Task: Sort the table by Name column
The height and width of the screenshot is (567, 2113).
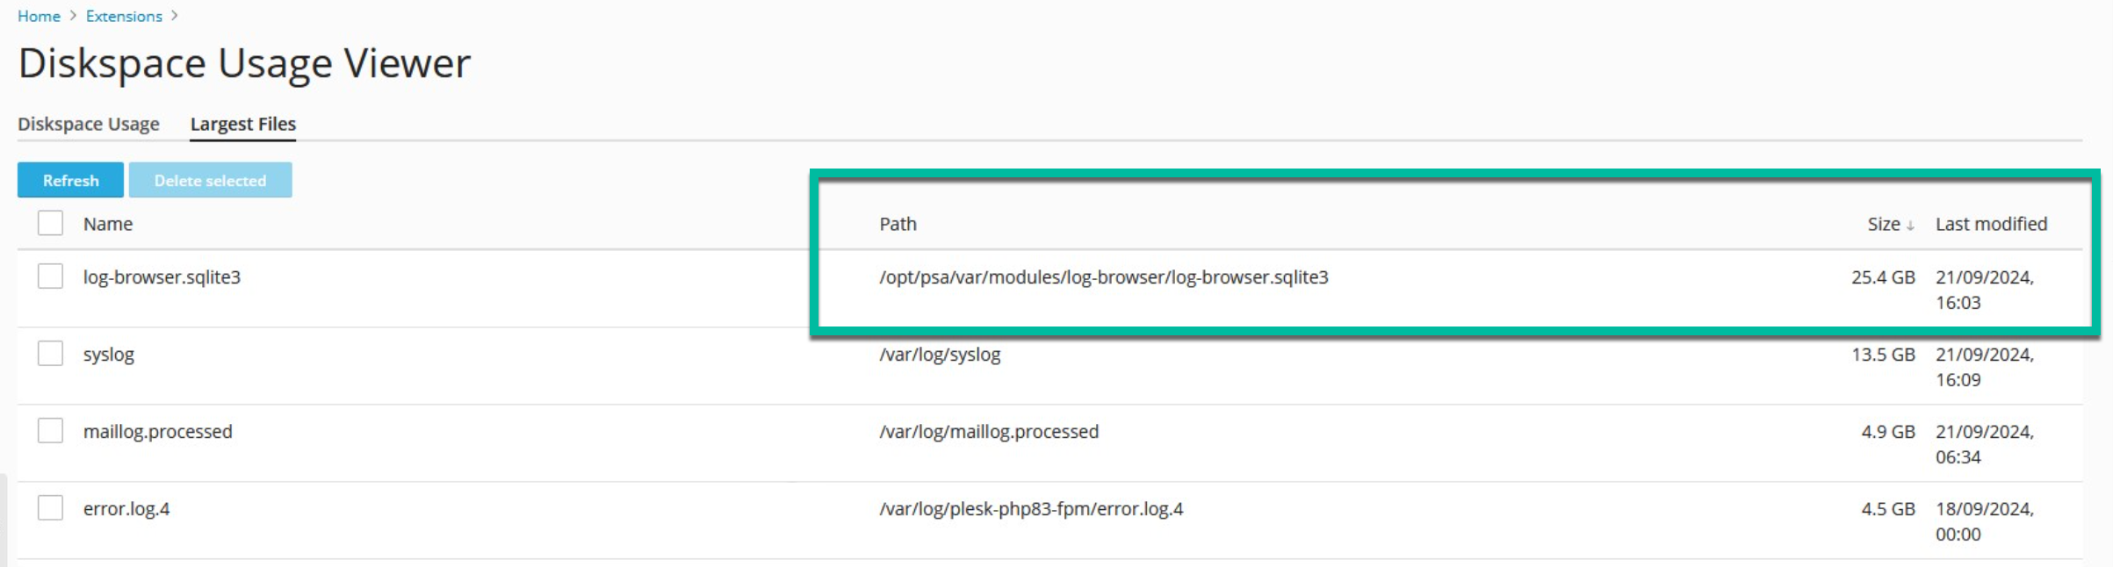Action: [108, 224]
